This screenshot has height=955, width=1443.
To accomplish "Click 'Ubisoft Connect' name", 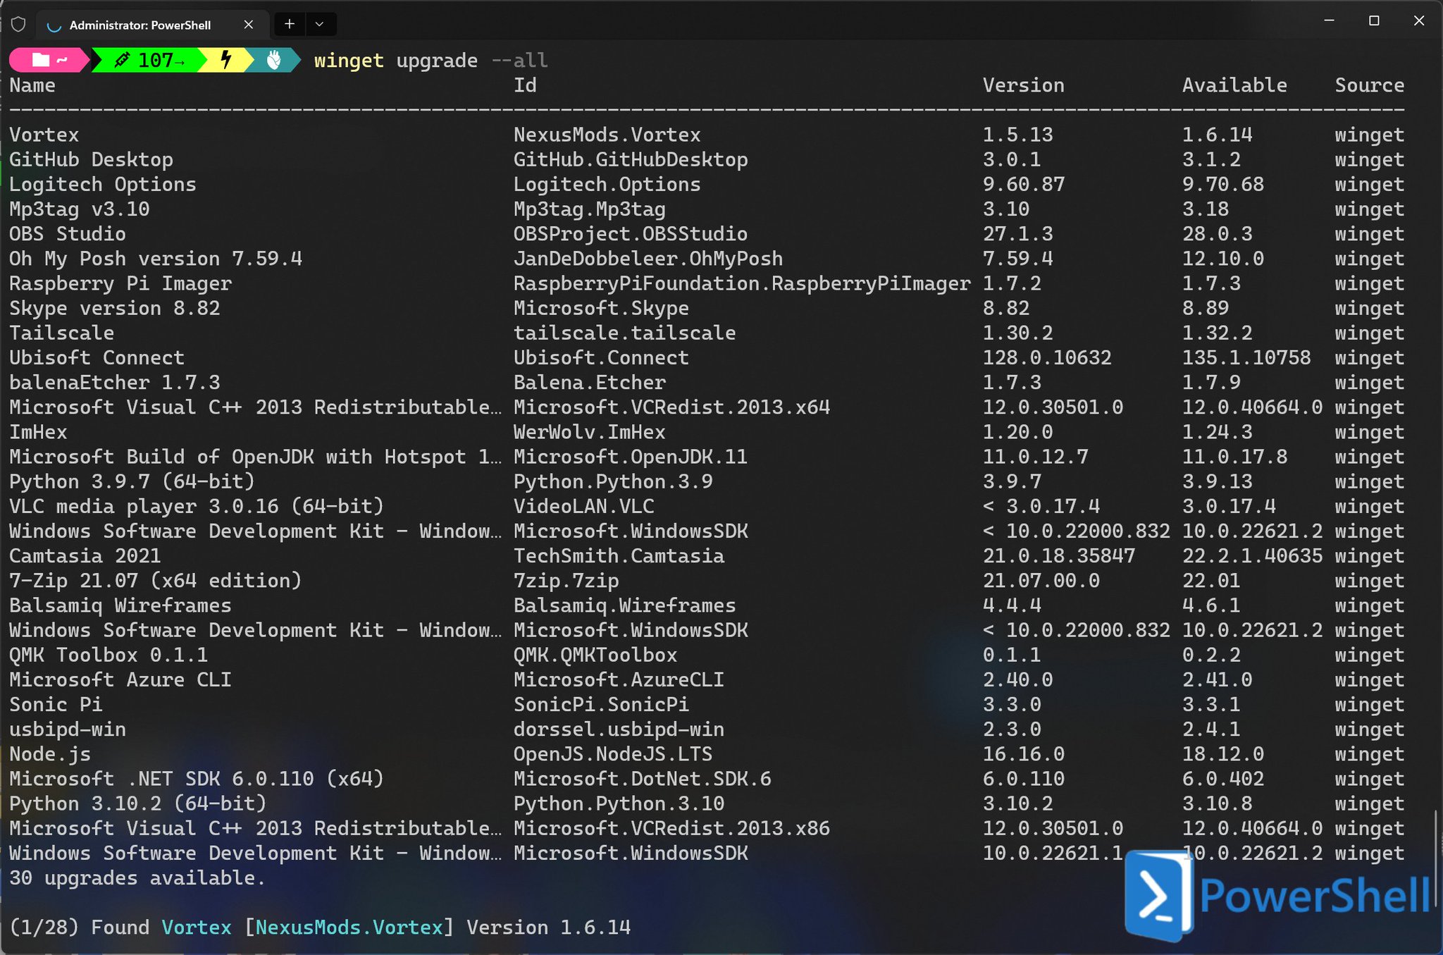I will (97, 358).
